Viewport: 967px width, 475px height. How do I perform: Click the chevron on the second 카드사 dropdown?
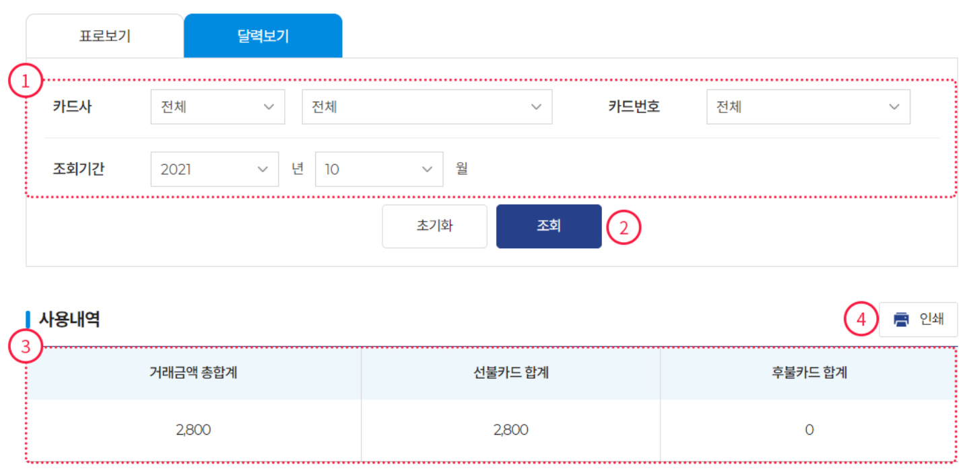(x=537, y=106)
